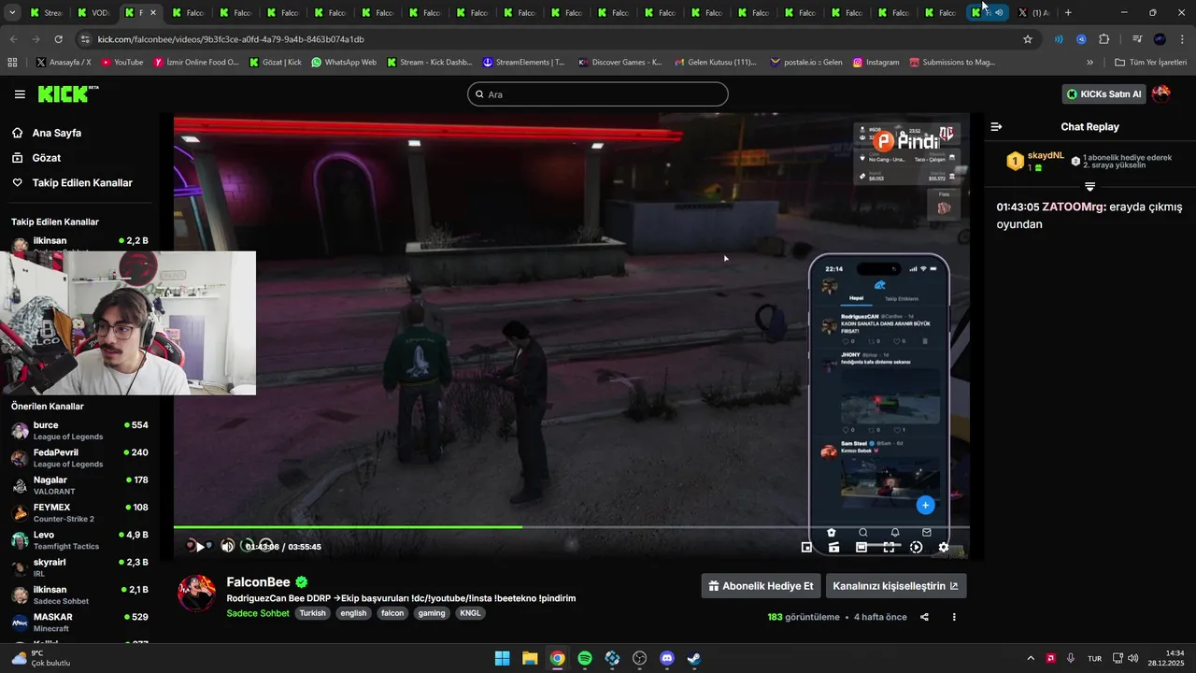Open Sadece Sohbet category link

(x=258, y=613)
